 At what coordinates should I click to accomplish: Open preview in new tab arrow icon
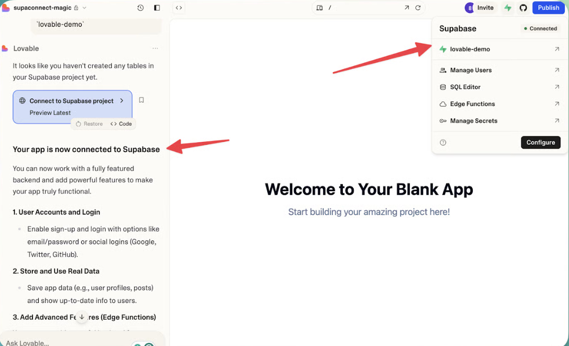(406, 8)
